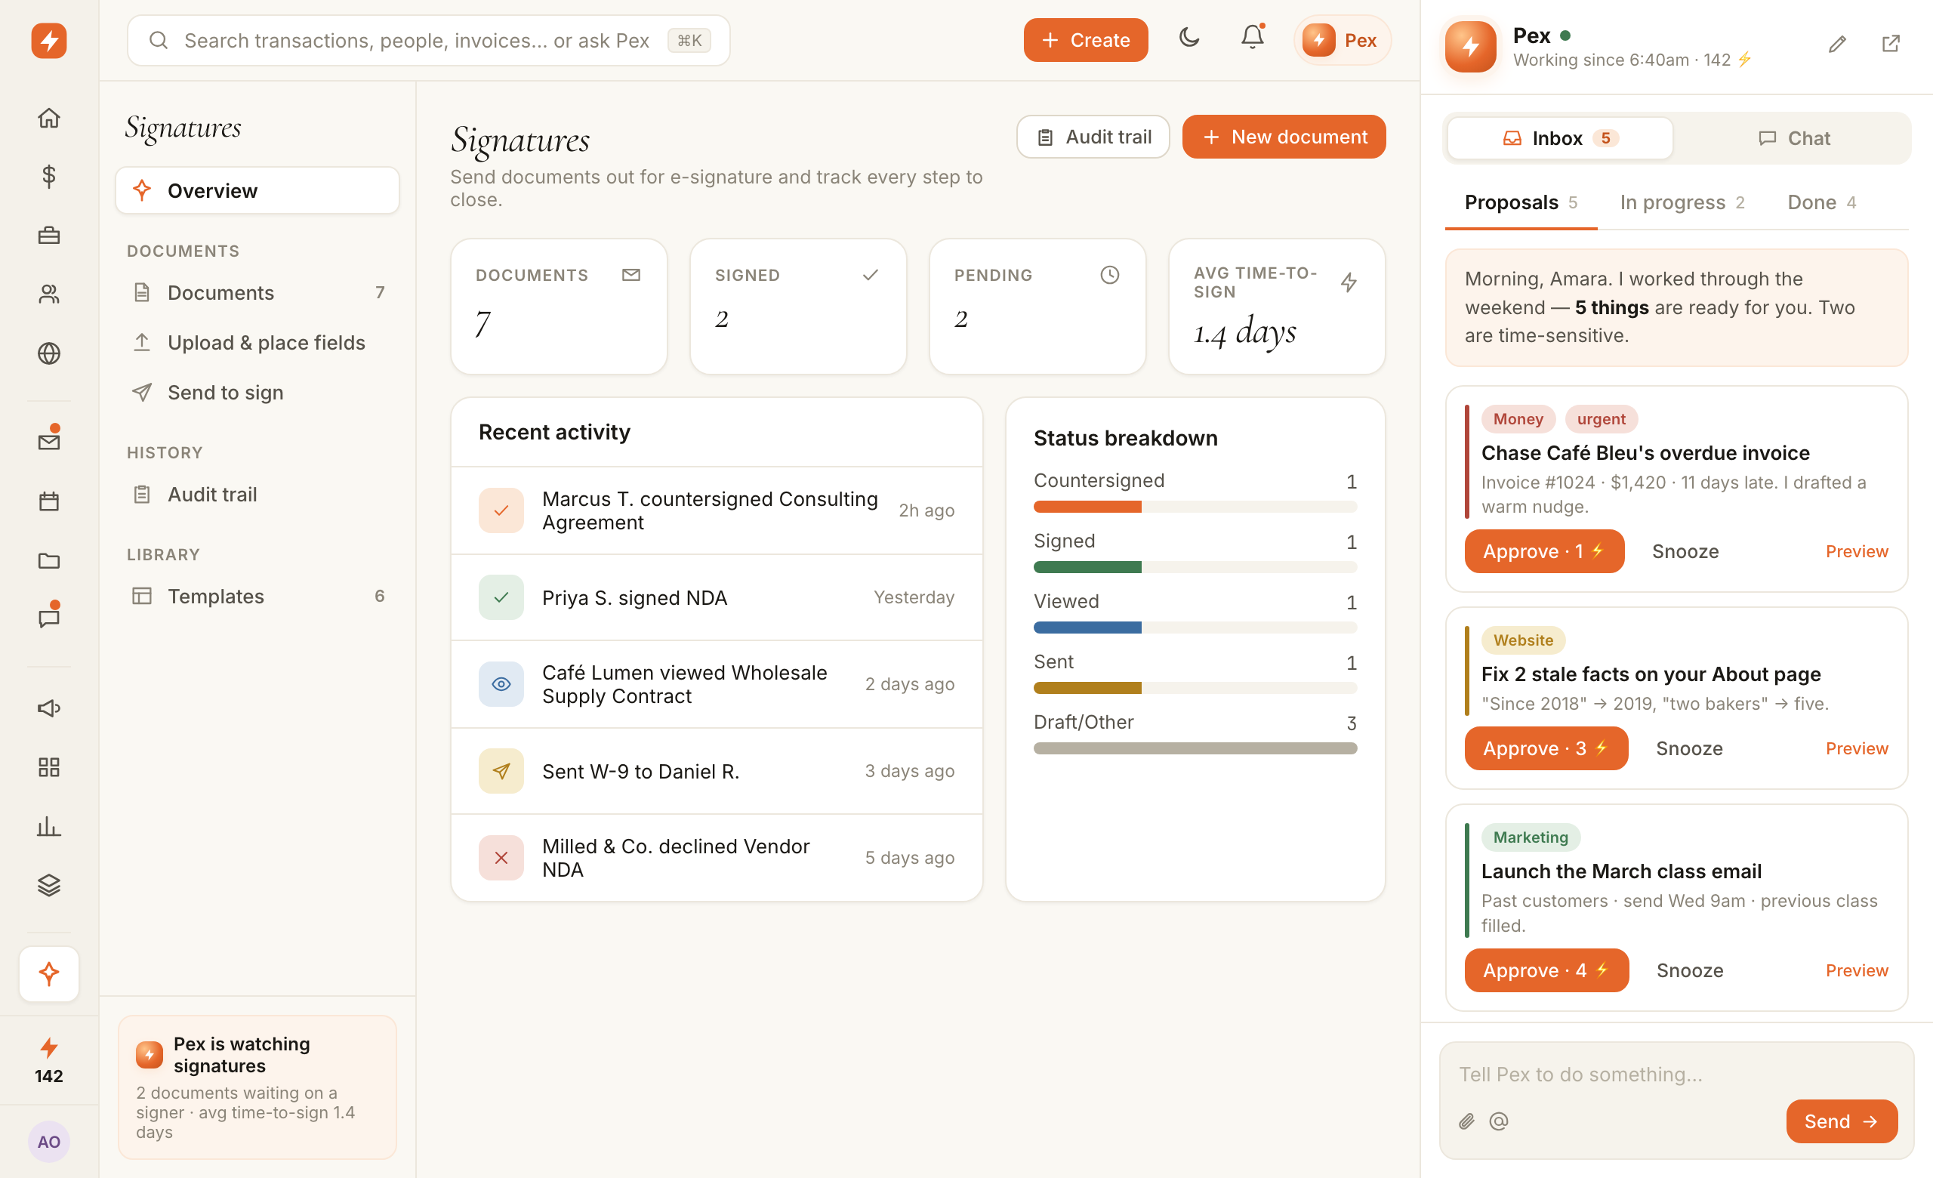This screenshot has height=1178, width=1933.
Task: Open Send to sign
Action: tap(257, 392)
